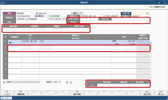The image size is (168, 100).
Task: Click the 伝票No. field 000057
Action: 140,16
